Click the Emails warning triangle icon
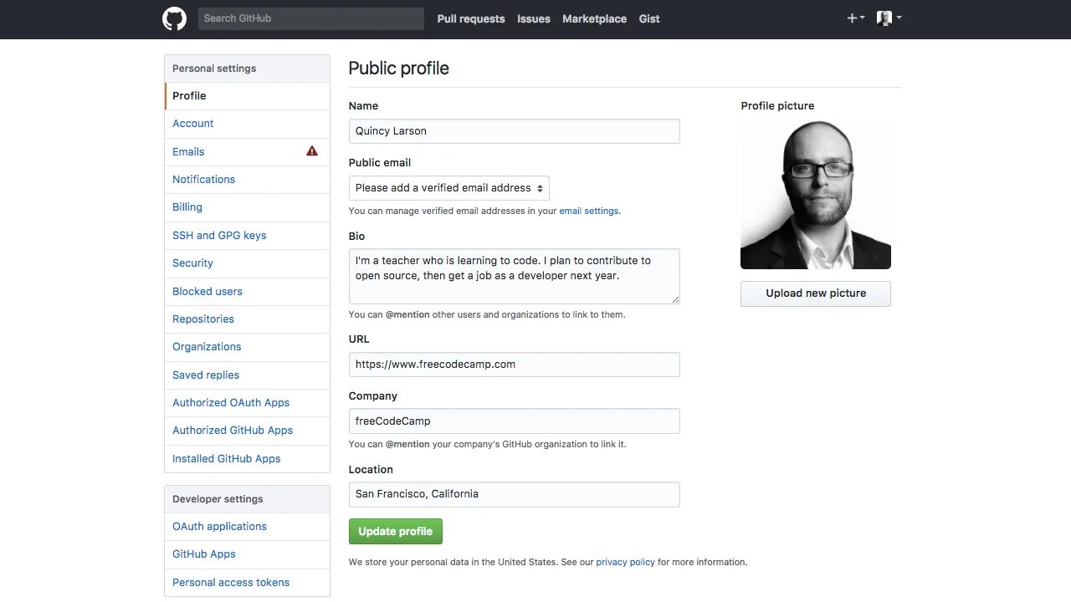 pos(312,151)
